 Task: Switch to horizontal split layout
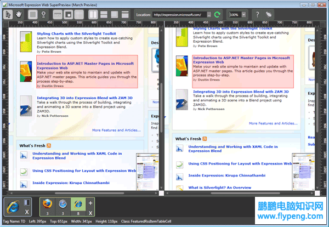tap(104, 14)
